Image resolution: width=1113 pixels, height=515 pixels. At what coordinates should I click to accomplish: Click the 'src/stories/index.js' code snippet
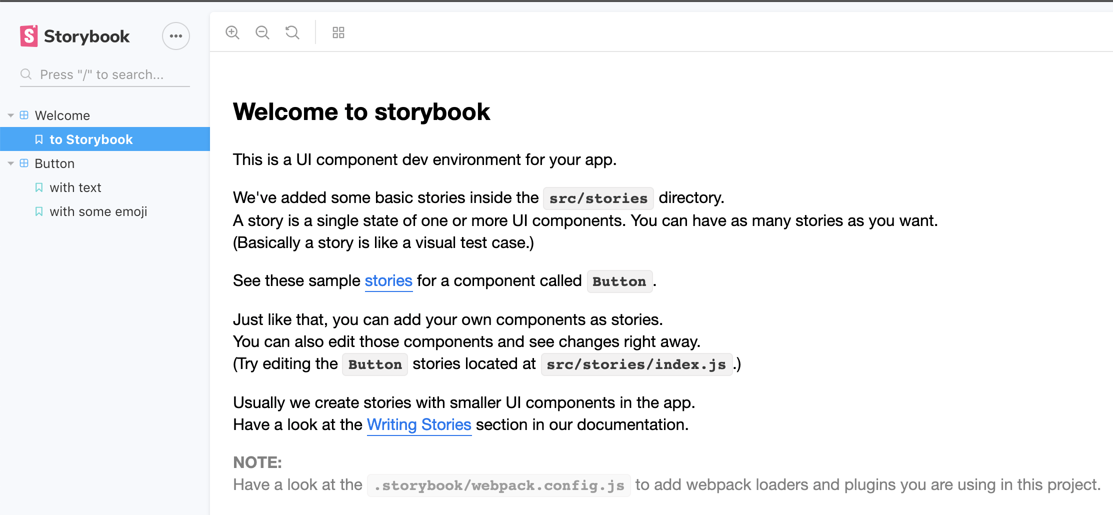click(636, 364)
